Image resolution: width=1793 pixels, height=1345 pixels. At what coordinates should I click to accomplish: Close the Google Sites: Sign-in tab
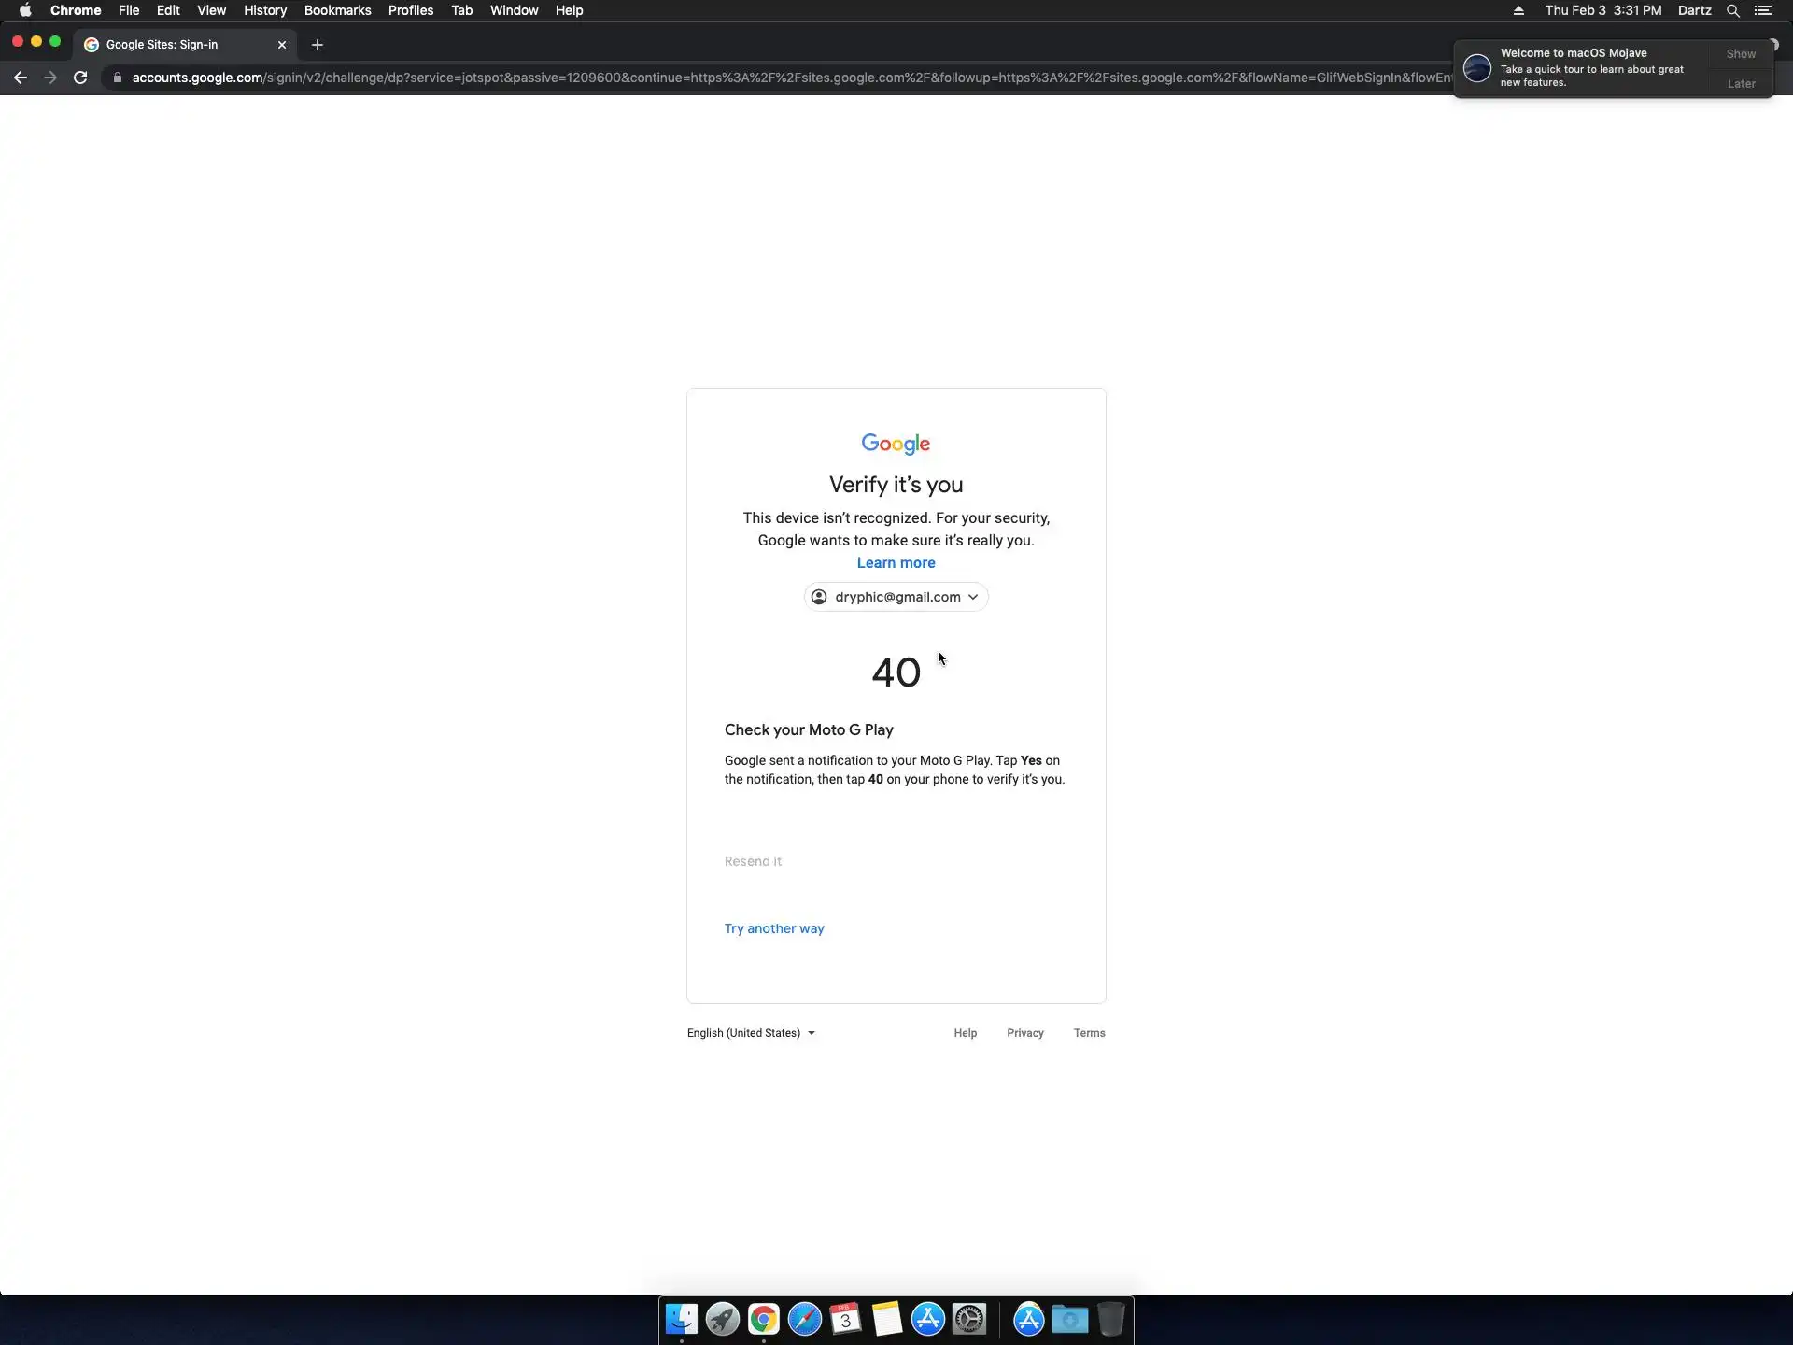282,45
